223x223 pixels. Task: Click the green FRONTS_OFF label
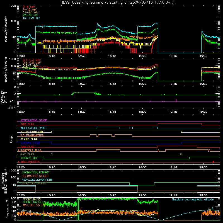coord(29,158)
